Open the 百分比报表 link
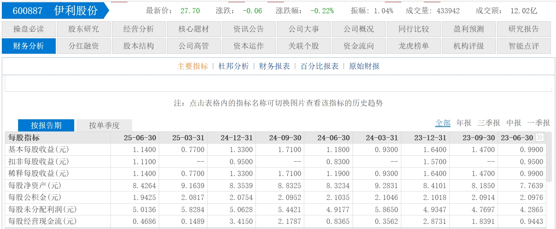 (320, 66)
